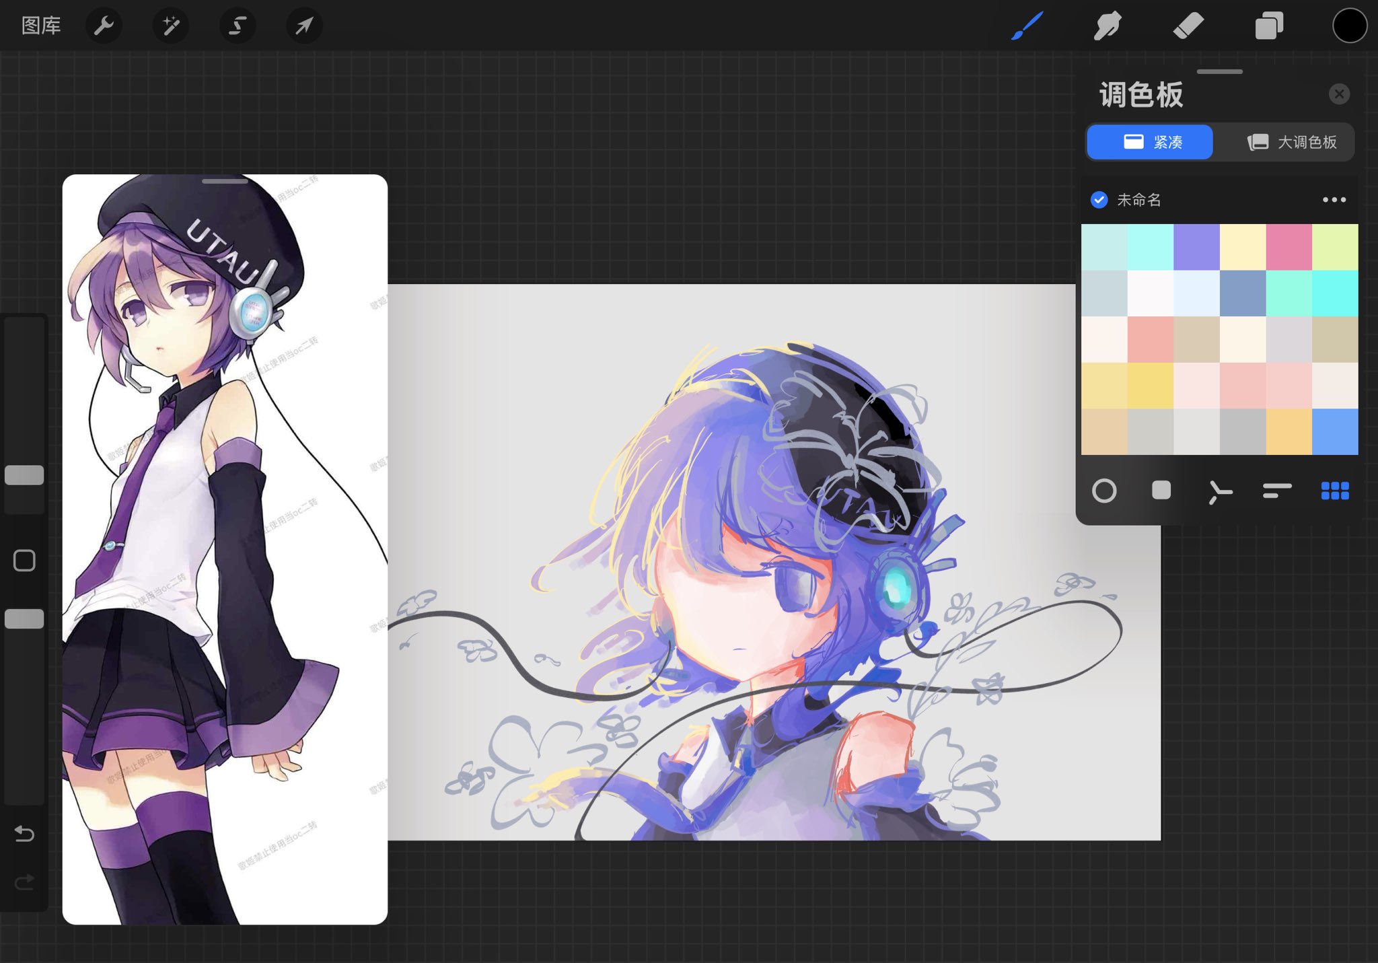Viewport: 1378px width, 963px height.
Task: Redo the last undone stroke
Action: click(24, 882)
